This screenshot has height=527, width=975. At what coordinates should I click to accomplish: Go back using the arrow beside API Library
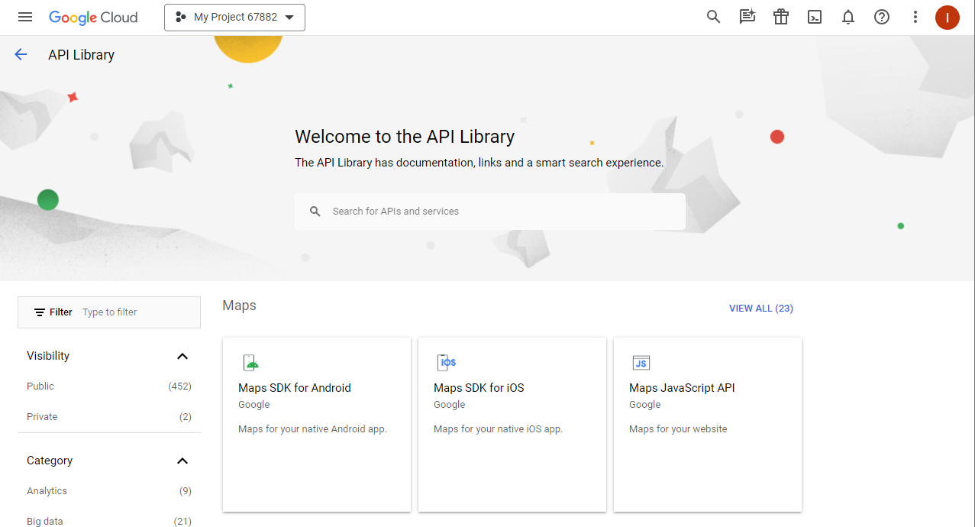[x=21, y=54]
